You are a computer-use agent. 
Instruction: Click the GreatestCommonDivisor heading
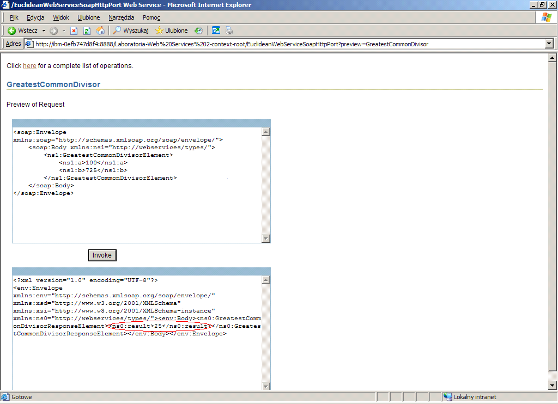pyautogui.click(x=53, y=84)
